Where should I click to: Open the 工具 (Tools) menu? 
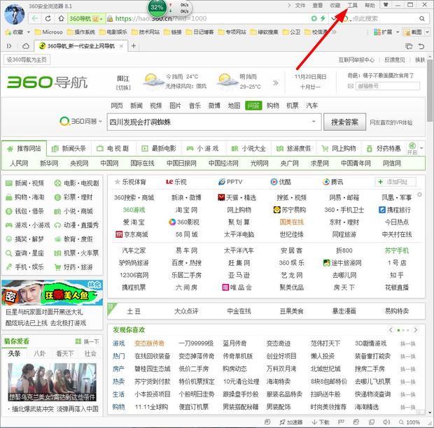click(352, 6)
